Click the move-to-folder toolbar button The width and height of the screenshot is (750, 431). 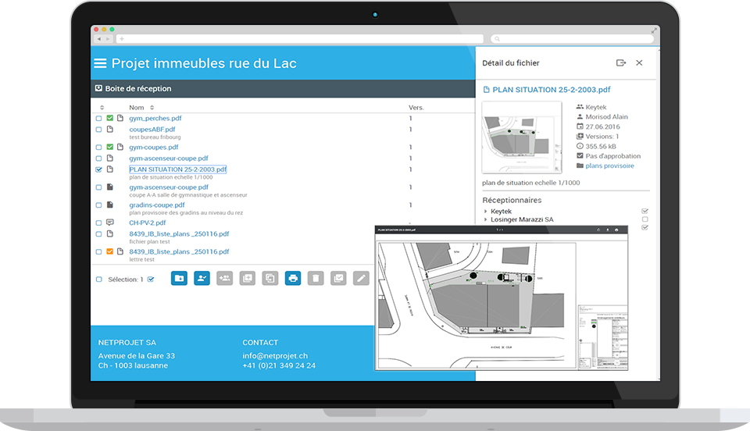(x=179, y=278)
